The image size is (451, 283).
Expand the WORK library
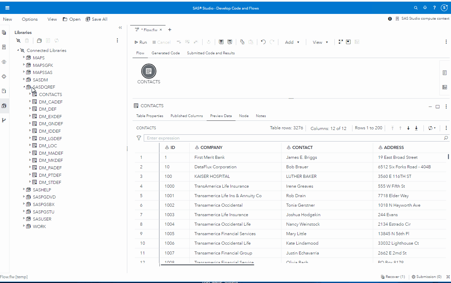click(x=24, y=226)
